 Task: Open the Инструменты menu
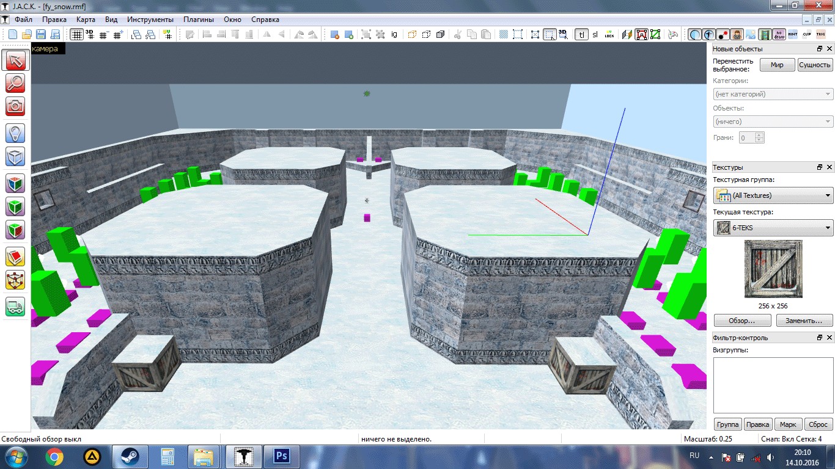[150, 19]
